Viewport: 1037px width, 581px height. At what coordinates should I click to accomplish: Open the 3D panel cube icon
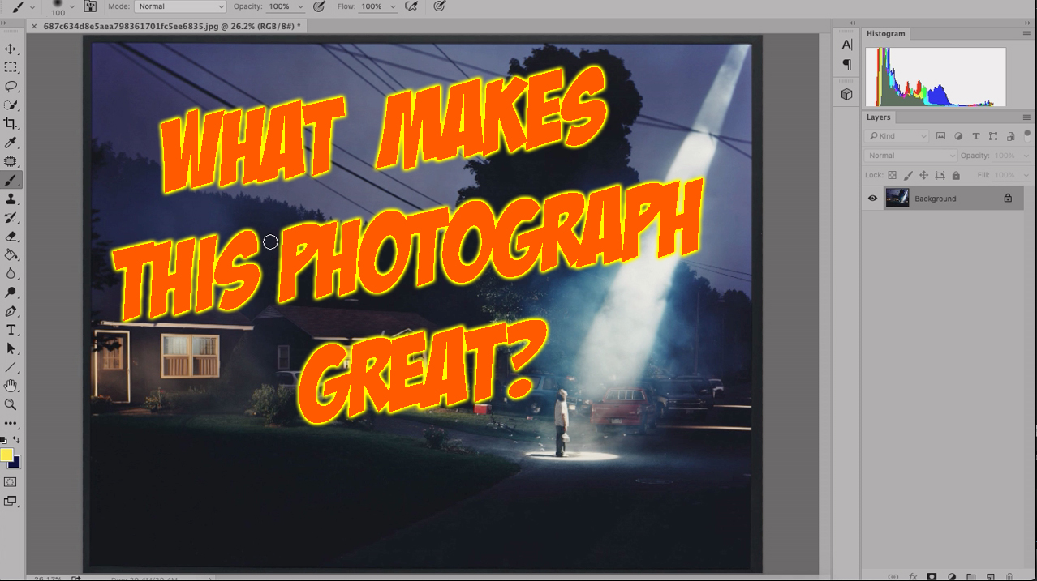(847, 94)
